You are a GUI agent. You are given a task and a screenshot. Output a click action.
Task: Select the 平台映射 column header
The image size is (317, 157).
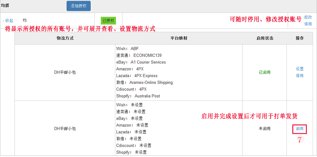179,38
